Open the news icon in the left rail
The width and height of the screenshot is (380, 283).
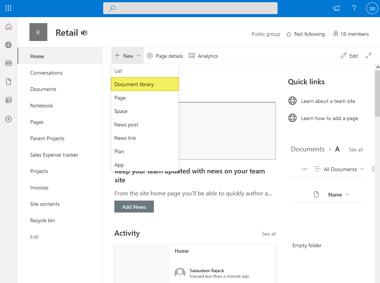[8, 63]
